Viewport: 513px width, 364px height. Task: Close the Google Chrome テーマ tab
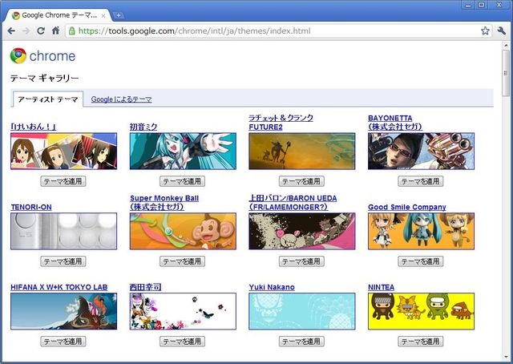click(x=104, y=15)
